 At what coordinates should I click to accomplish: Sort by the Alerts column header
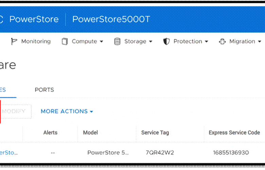point(50,133)
